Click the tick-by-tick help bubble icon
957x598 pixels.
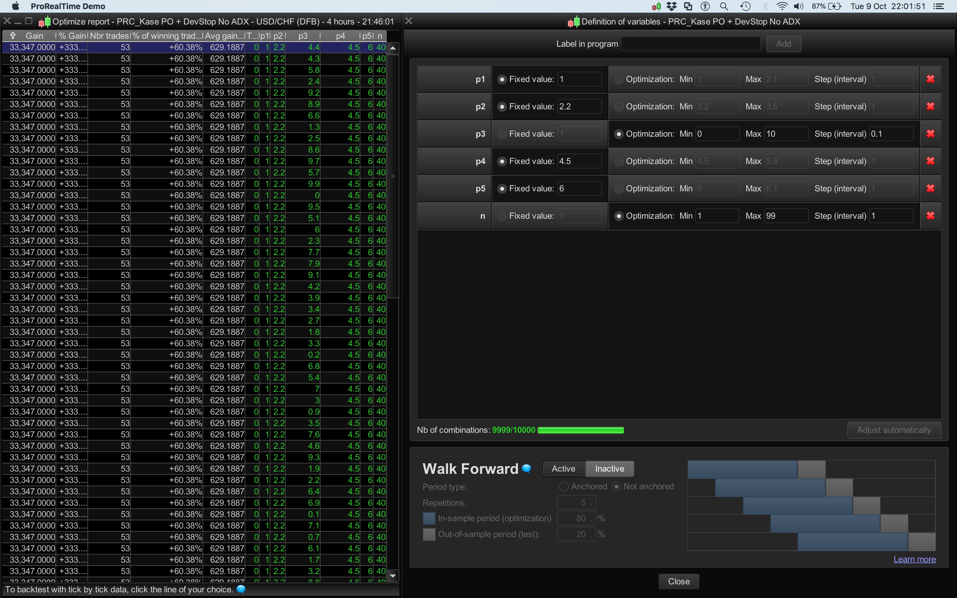pos(241,589)
